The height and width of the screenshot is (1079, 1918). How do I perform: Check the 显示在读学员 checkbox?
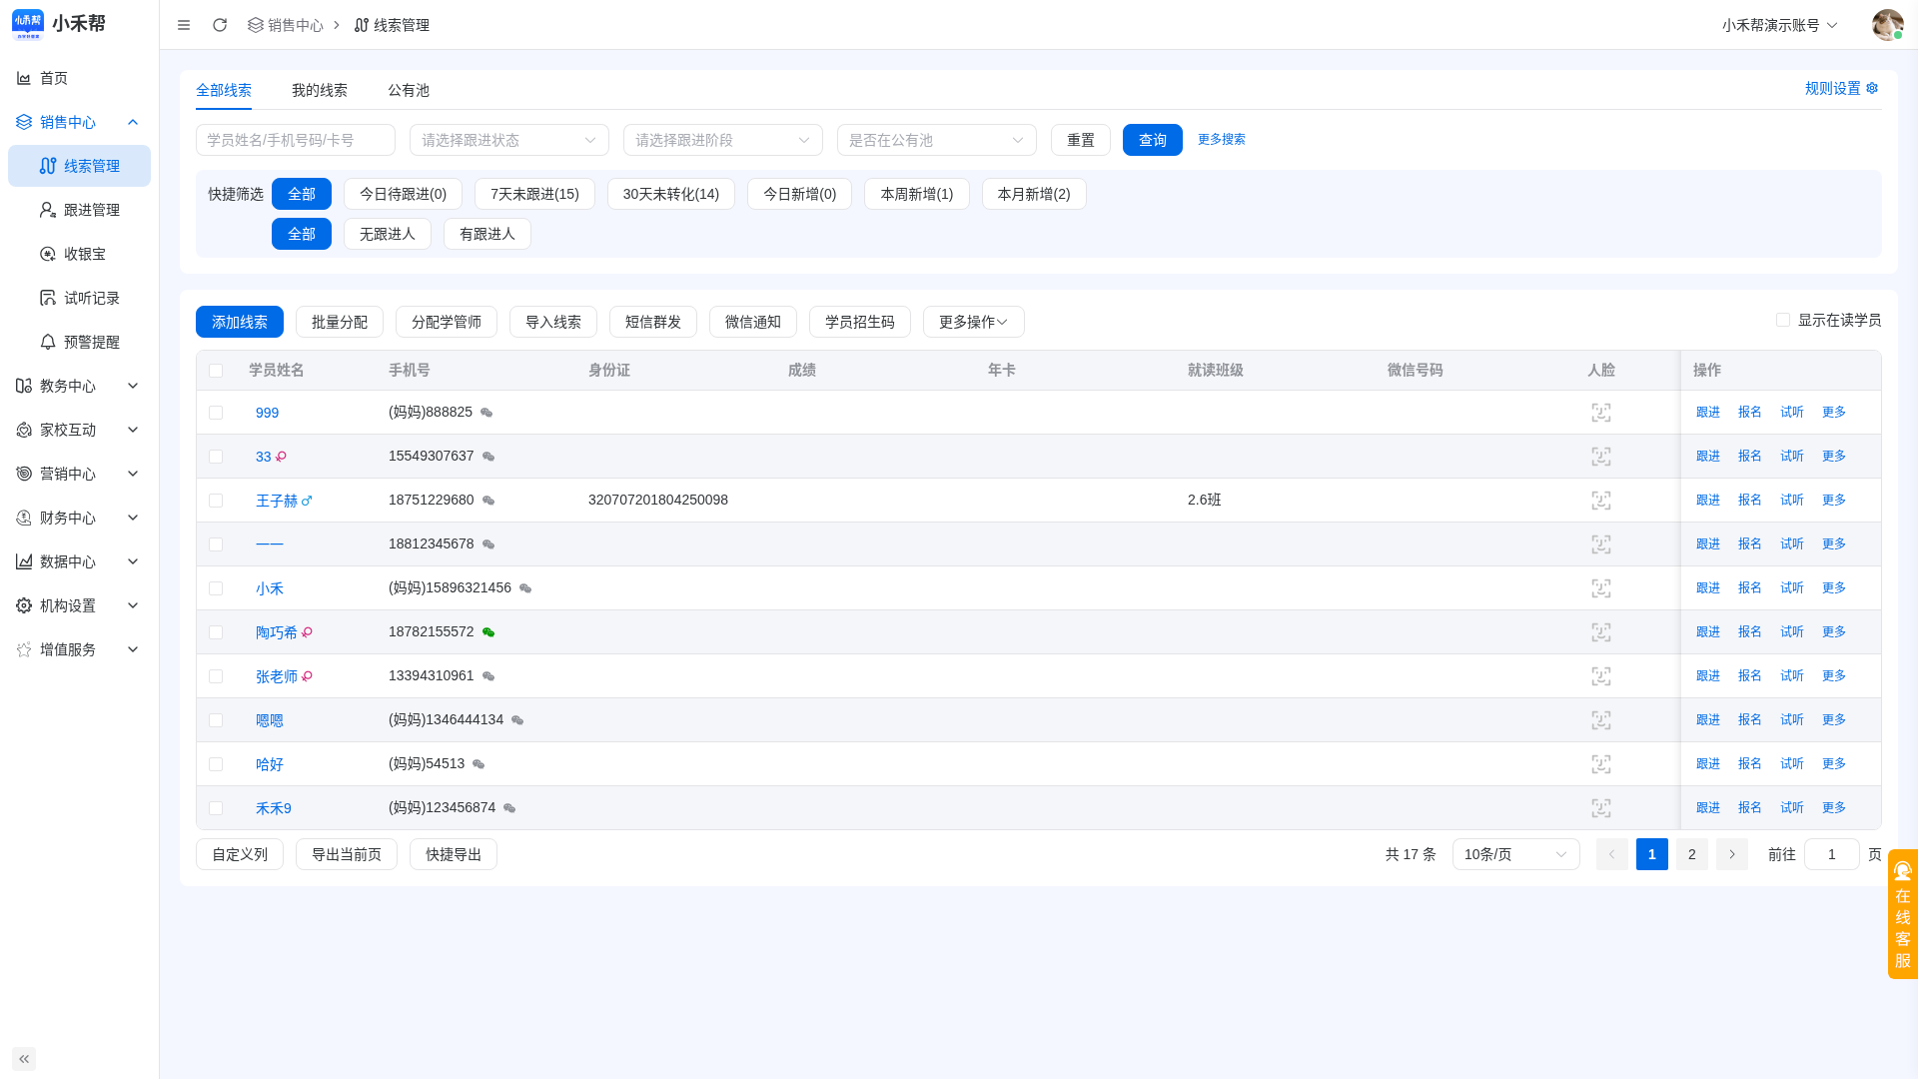(x=1783, y=320)
